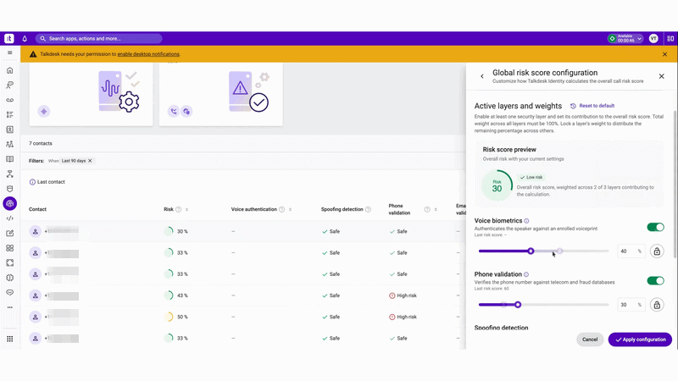
Task: Click the Low risk badge
Action: (531, 178)
